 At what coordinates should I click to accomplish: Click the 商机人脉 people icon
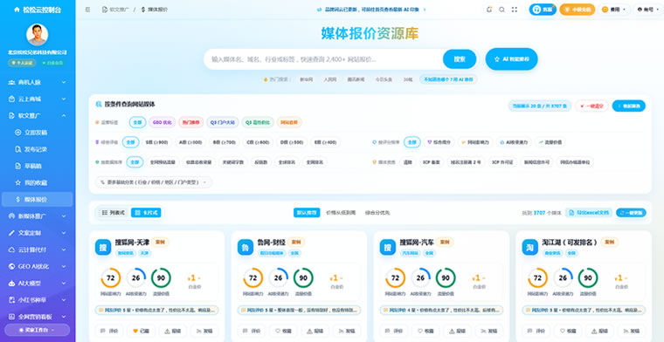point(11,82)
